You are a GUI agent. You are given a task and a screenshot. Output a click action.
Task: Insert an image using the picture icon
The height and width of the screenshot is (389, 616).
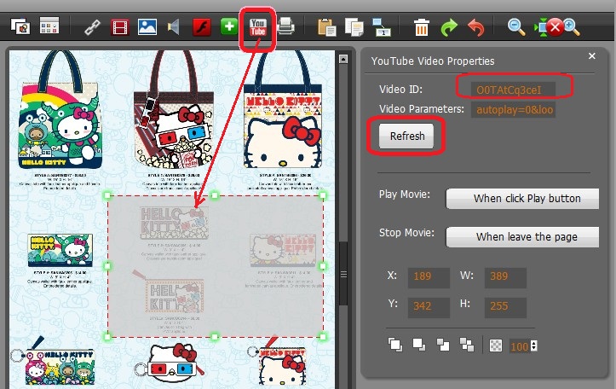(x=147, y=27)
